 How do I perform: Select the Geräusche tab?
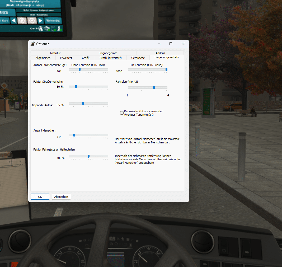pos(138,58)
